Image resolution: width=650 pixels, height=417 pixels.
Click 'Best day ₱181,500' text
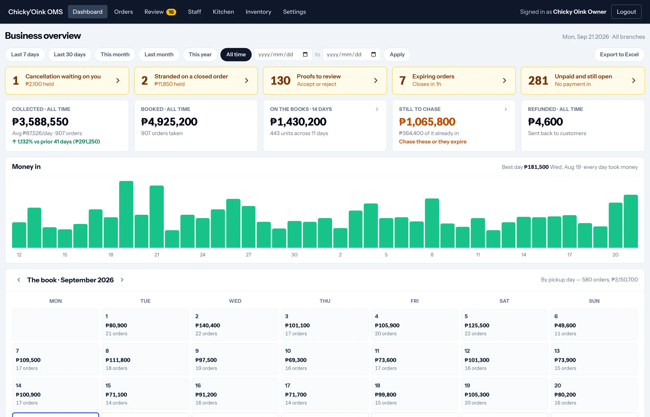coord(525,167)
